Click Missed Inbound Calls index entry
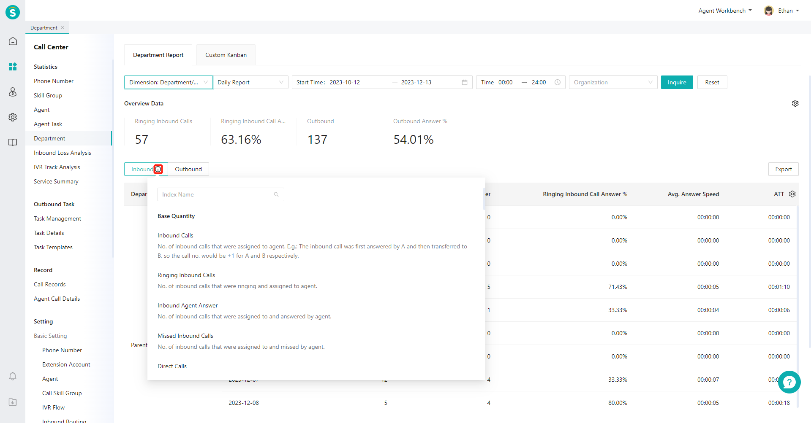 pyautogui.click(x=185, y=336)
